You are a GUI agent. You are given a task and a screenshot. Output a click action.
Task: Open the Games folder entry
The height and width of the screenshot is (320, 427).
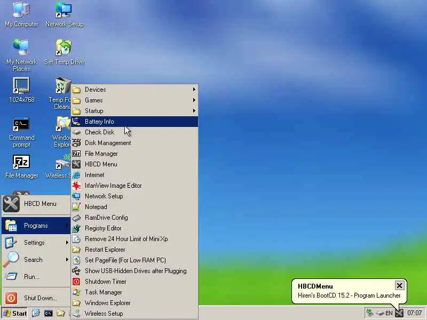135,100
